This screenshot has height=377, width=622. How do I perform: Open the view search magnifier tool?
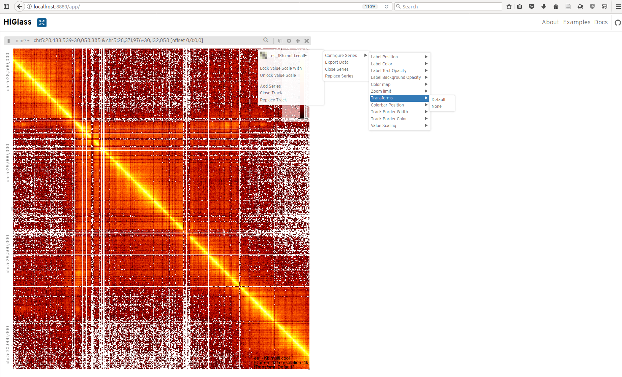point(266,40)
